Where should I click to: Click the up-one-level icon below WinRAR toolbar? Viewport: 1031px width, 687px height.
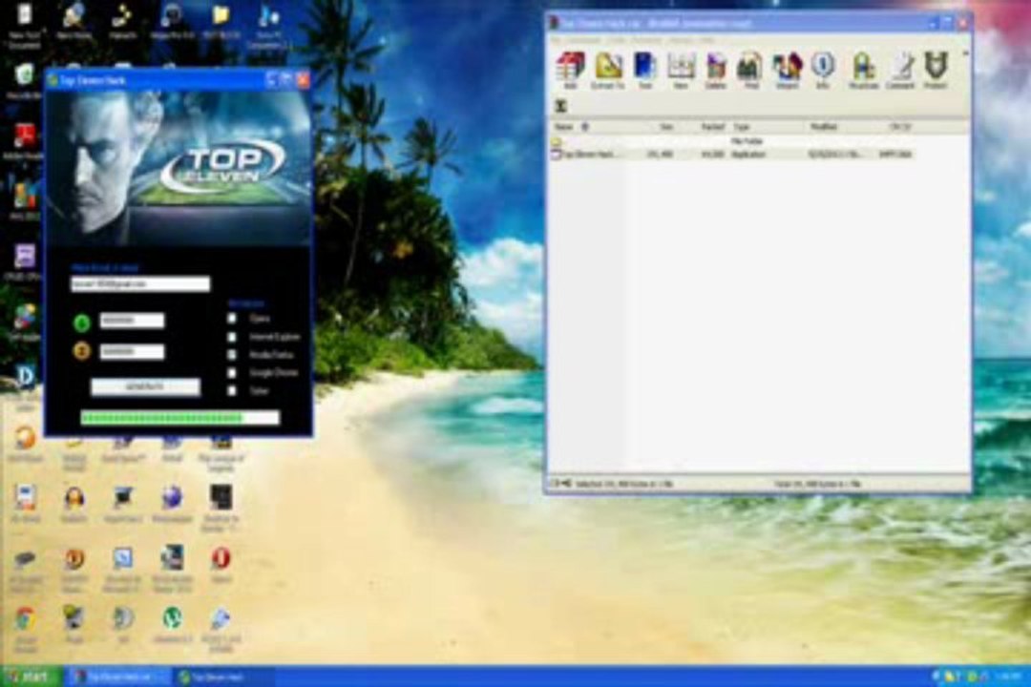tap(561, 105)
